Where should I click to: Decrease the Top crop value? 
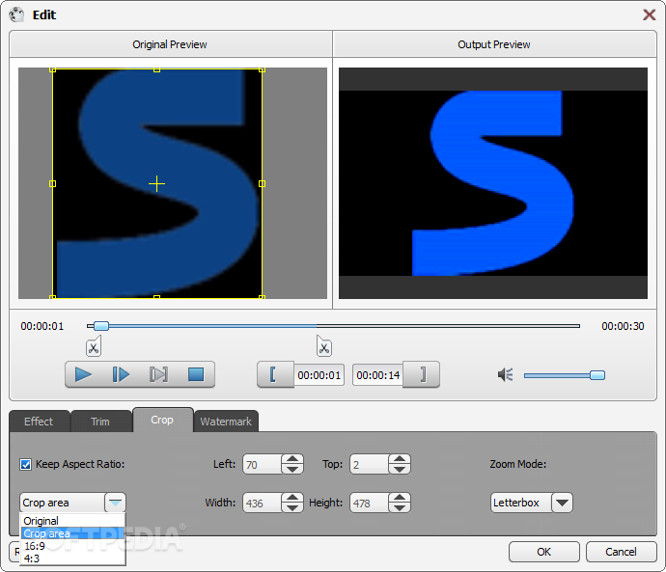tap(400, 470)
